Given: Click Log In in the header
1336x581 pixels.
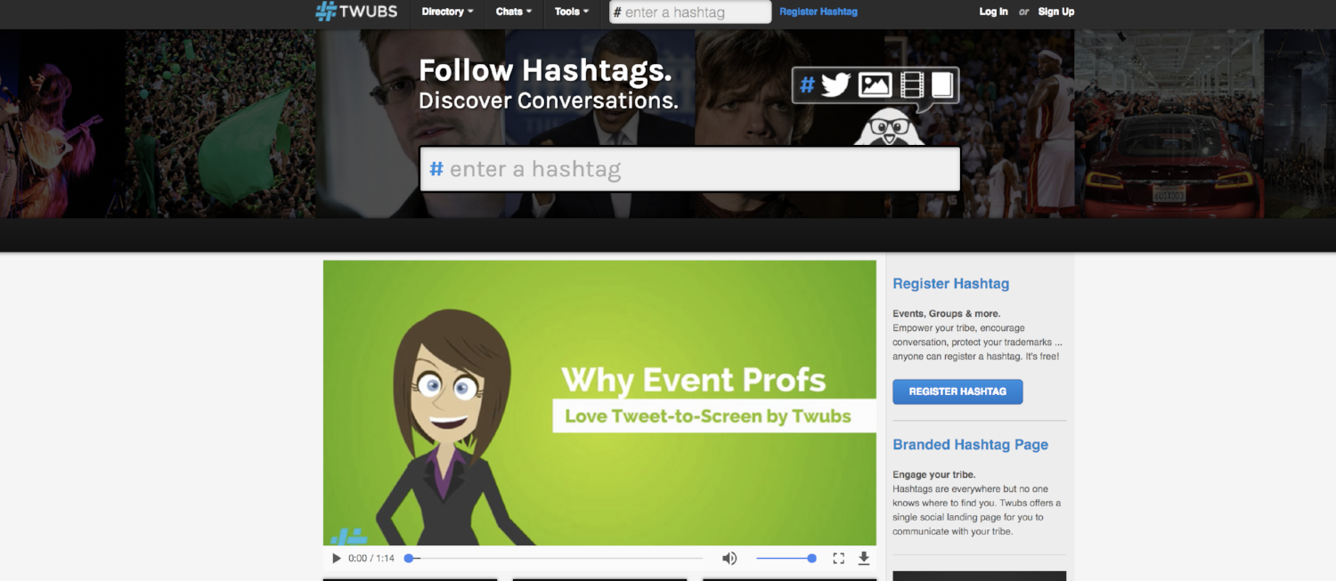Looking at the screenshot, I should pos(994,12).
